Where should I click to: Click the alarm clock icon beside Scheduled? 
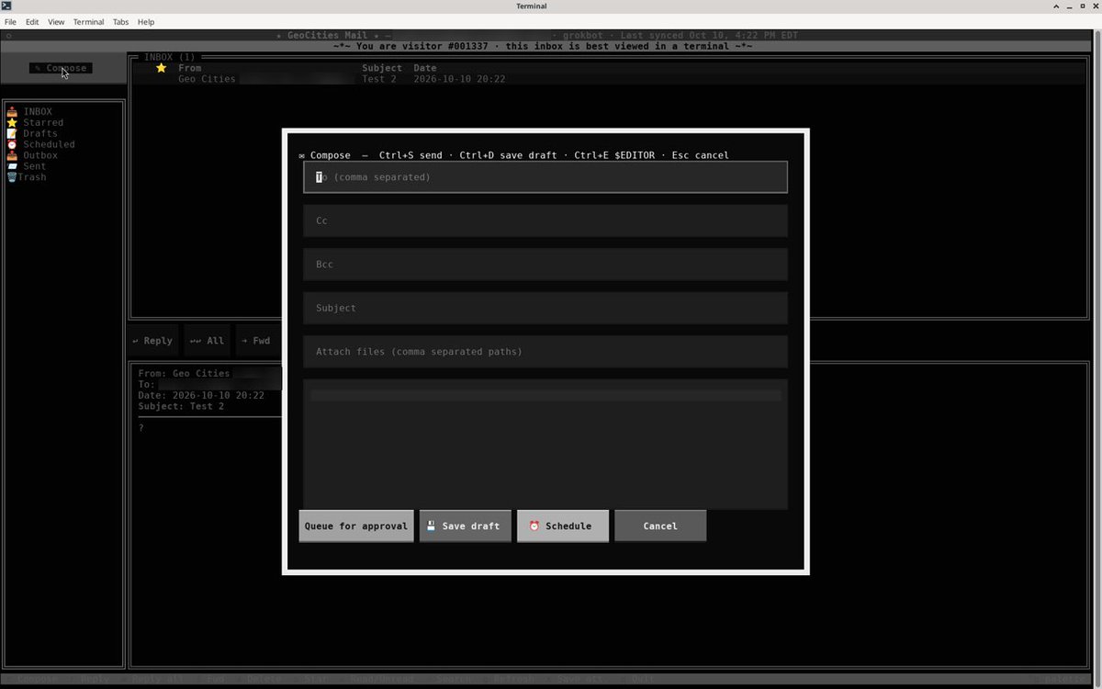(12, 144)
